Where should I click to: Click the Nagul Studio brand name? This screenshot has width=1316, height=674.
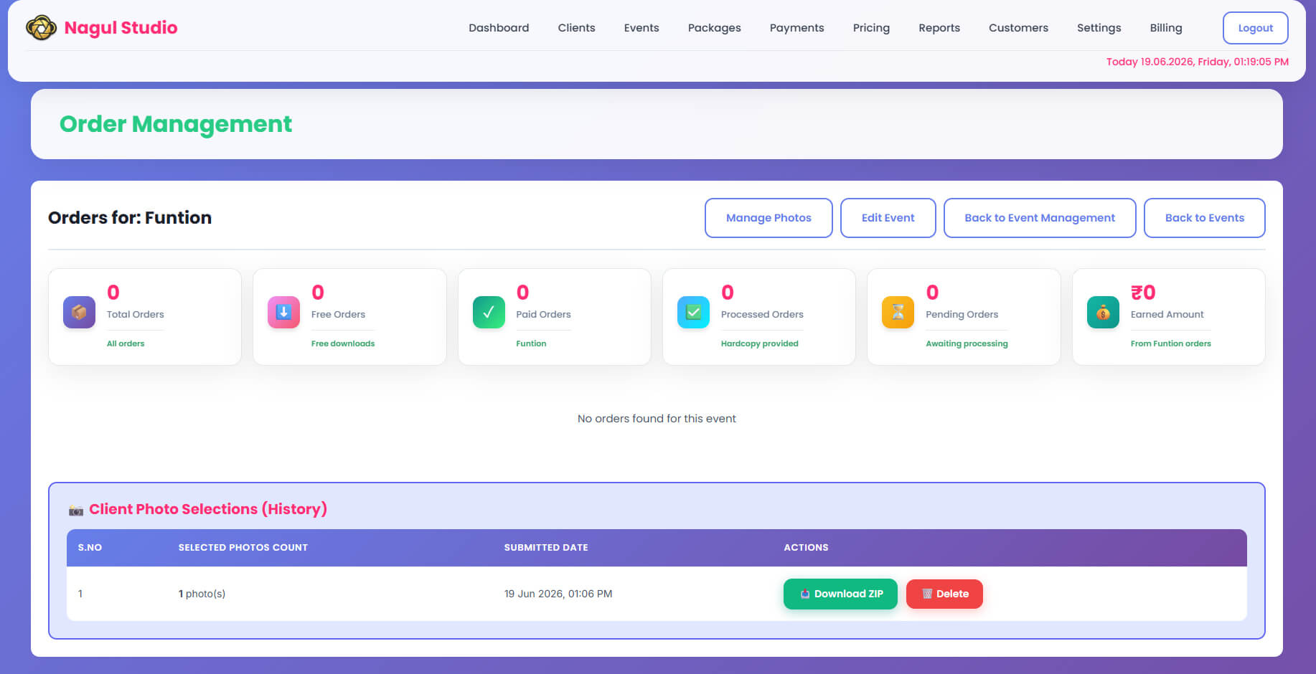[x=121, y=28]
